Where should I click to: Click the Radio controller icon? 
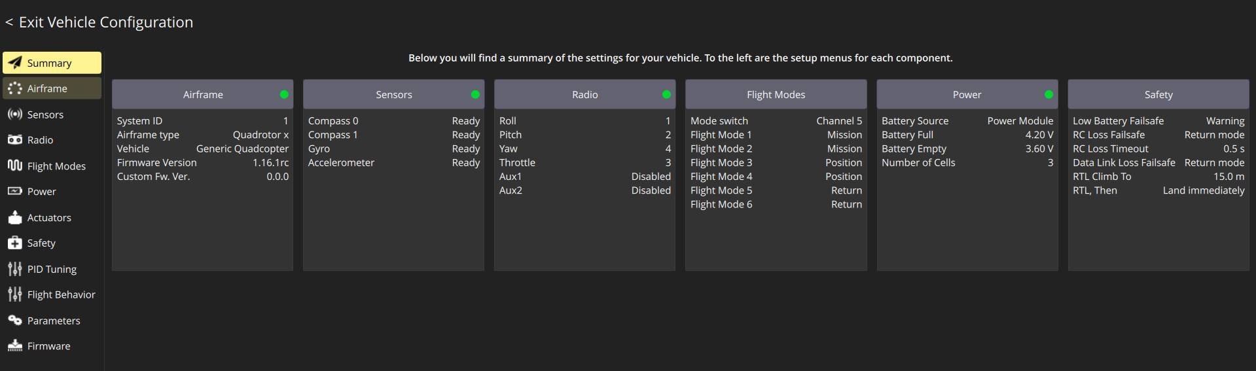(x=14, y=140)
